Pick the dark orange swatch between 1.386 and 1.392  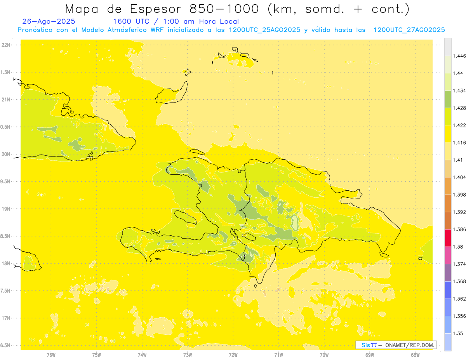tap(448, 220)
